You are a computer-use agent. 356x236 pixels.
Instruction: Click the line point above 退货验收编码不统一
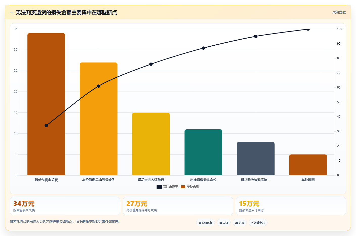click(x=256, y=36)
